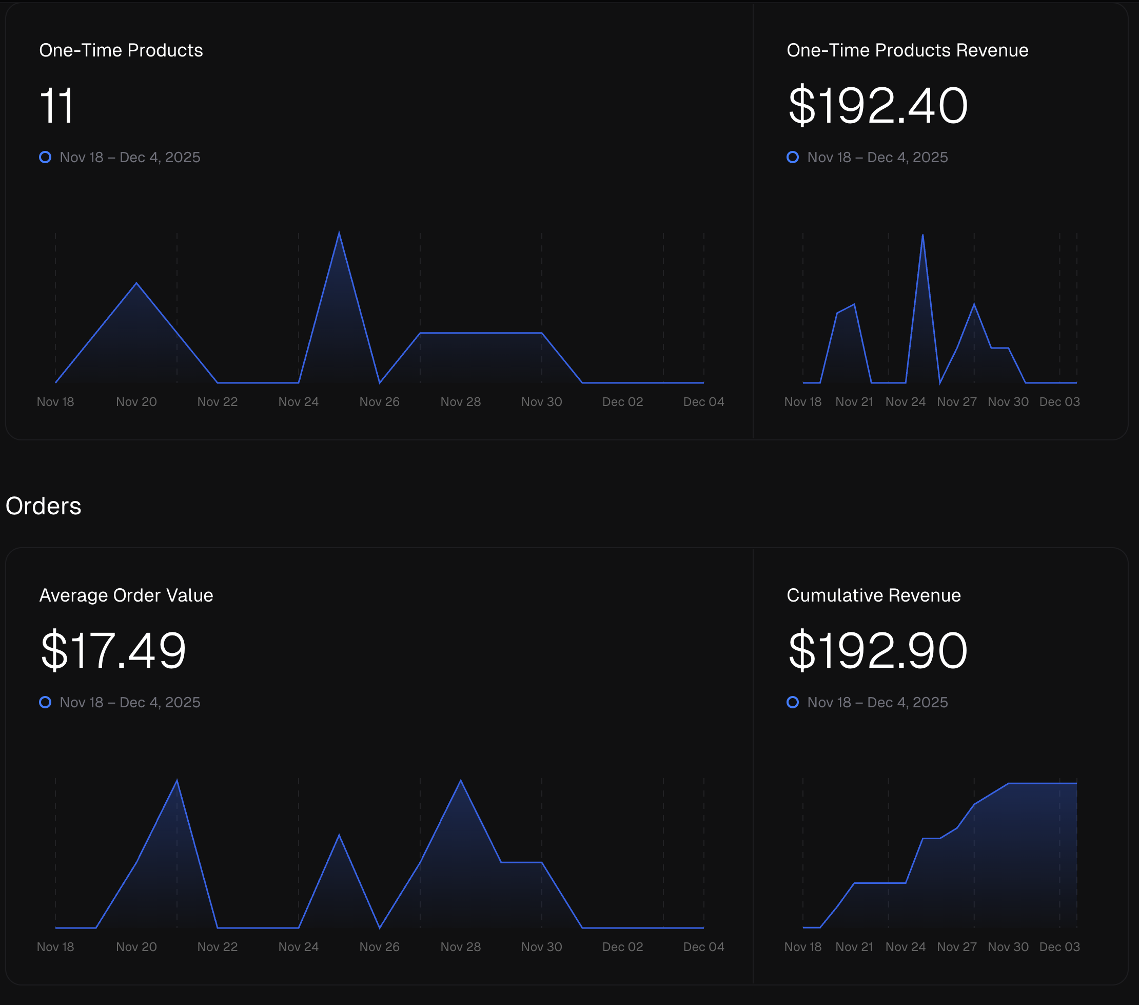Click the Cumulative Revenue plateau near Nov 30

1009,784
